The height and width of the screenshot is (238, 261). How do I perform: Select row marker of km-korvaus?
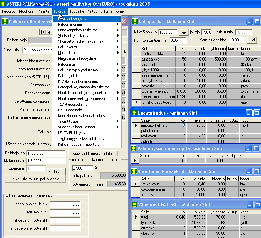click(x=136, y=184)
